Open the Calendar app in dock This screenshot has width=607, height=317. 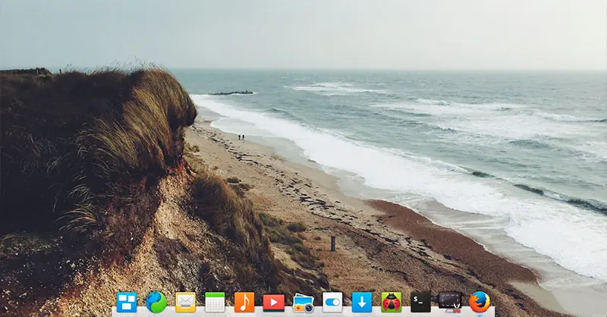(215, 303)
